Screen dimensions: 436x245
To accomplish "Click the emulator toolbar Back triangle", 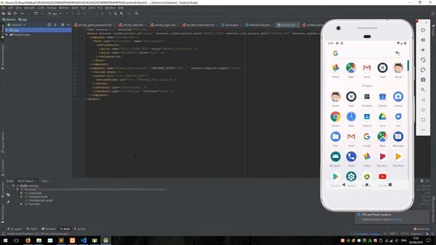I will [423, 100].
